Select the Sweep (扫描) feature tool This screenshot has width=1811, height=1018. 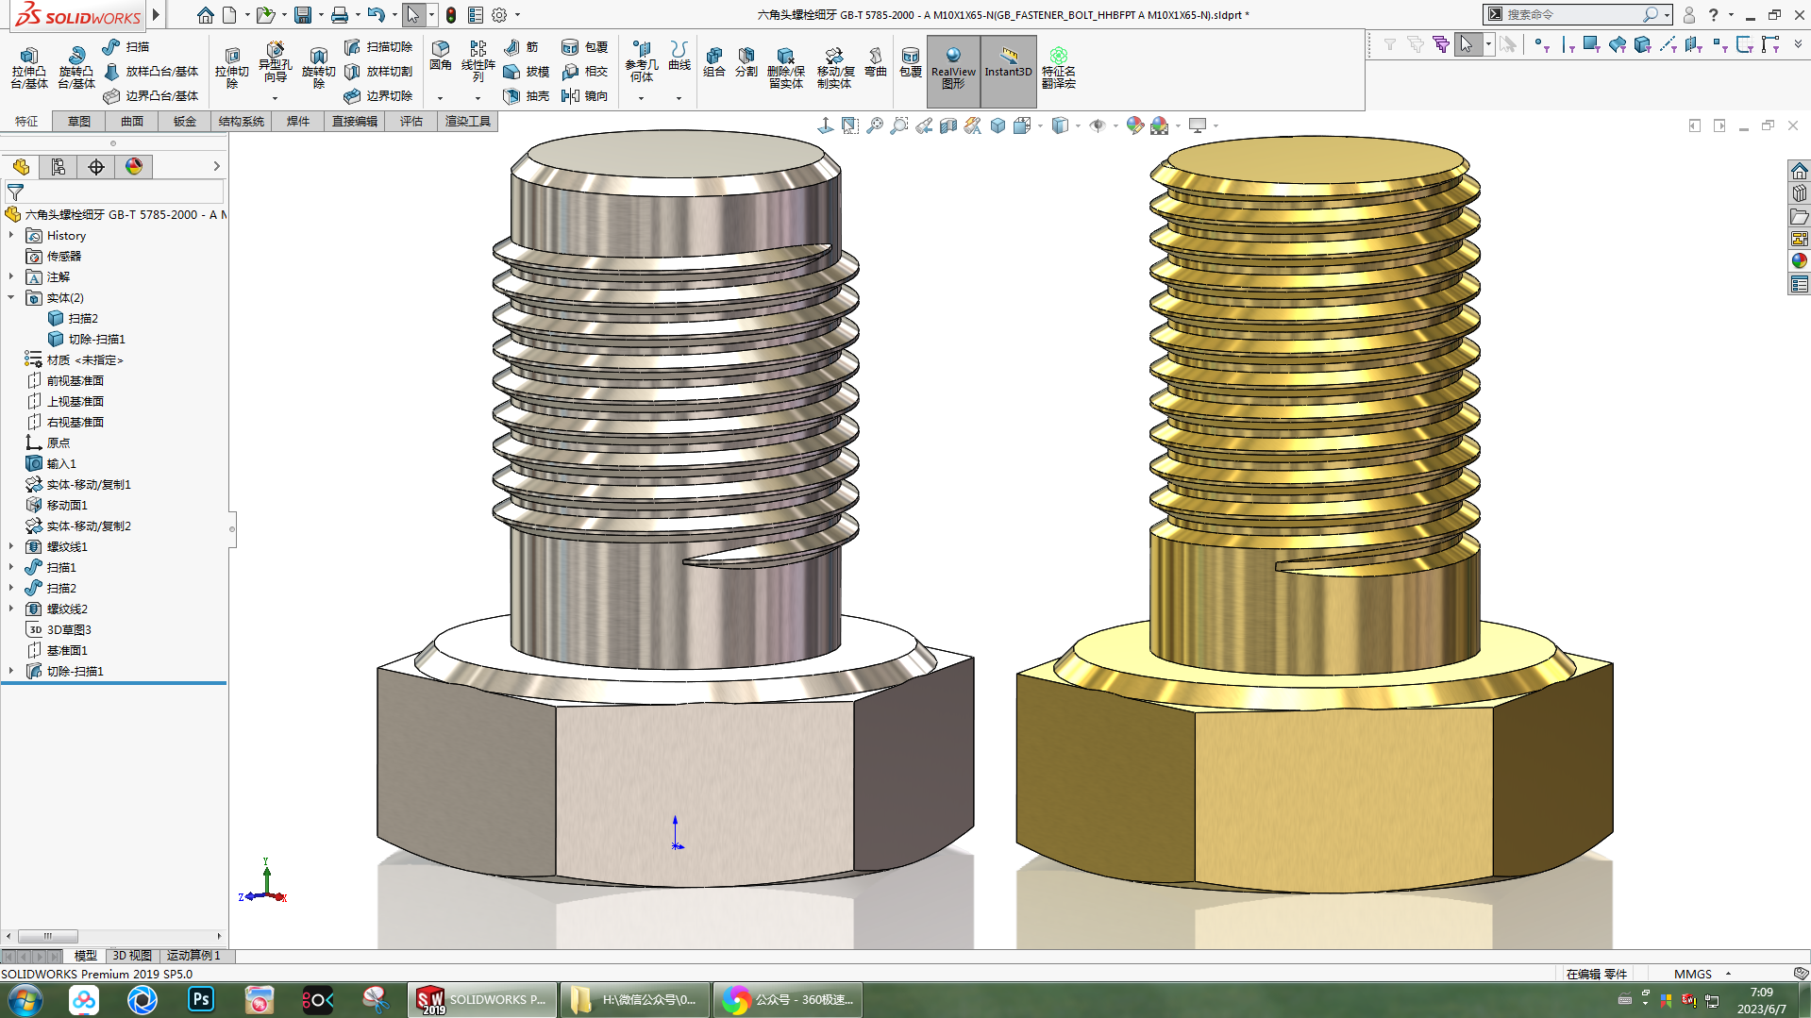click(126, 46)
